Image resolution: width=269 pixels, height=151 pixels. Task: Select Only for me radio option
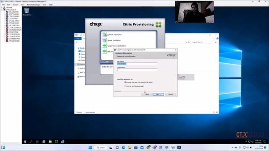pyautogui.click(x=125, y=86)
